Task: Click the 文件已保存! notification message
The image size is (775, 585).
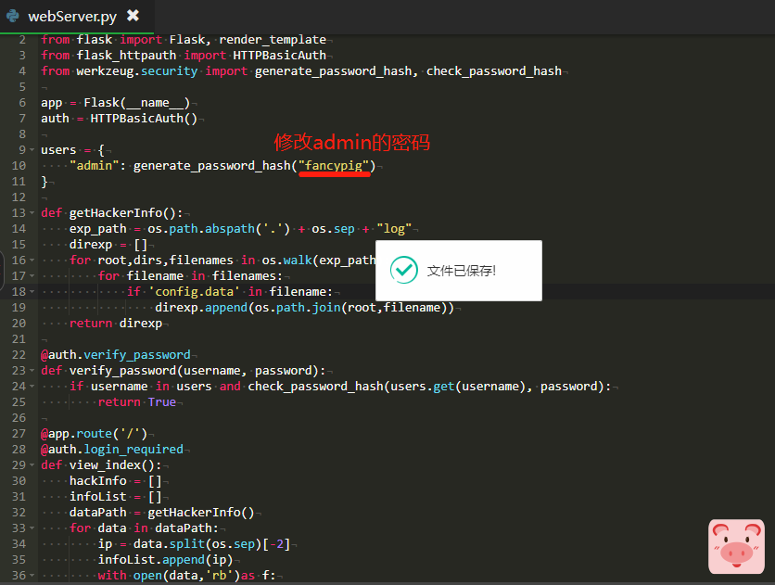Action: (x=461, y=271)
